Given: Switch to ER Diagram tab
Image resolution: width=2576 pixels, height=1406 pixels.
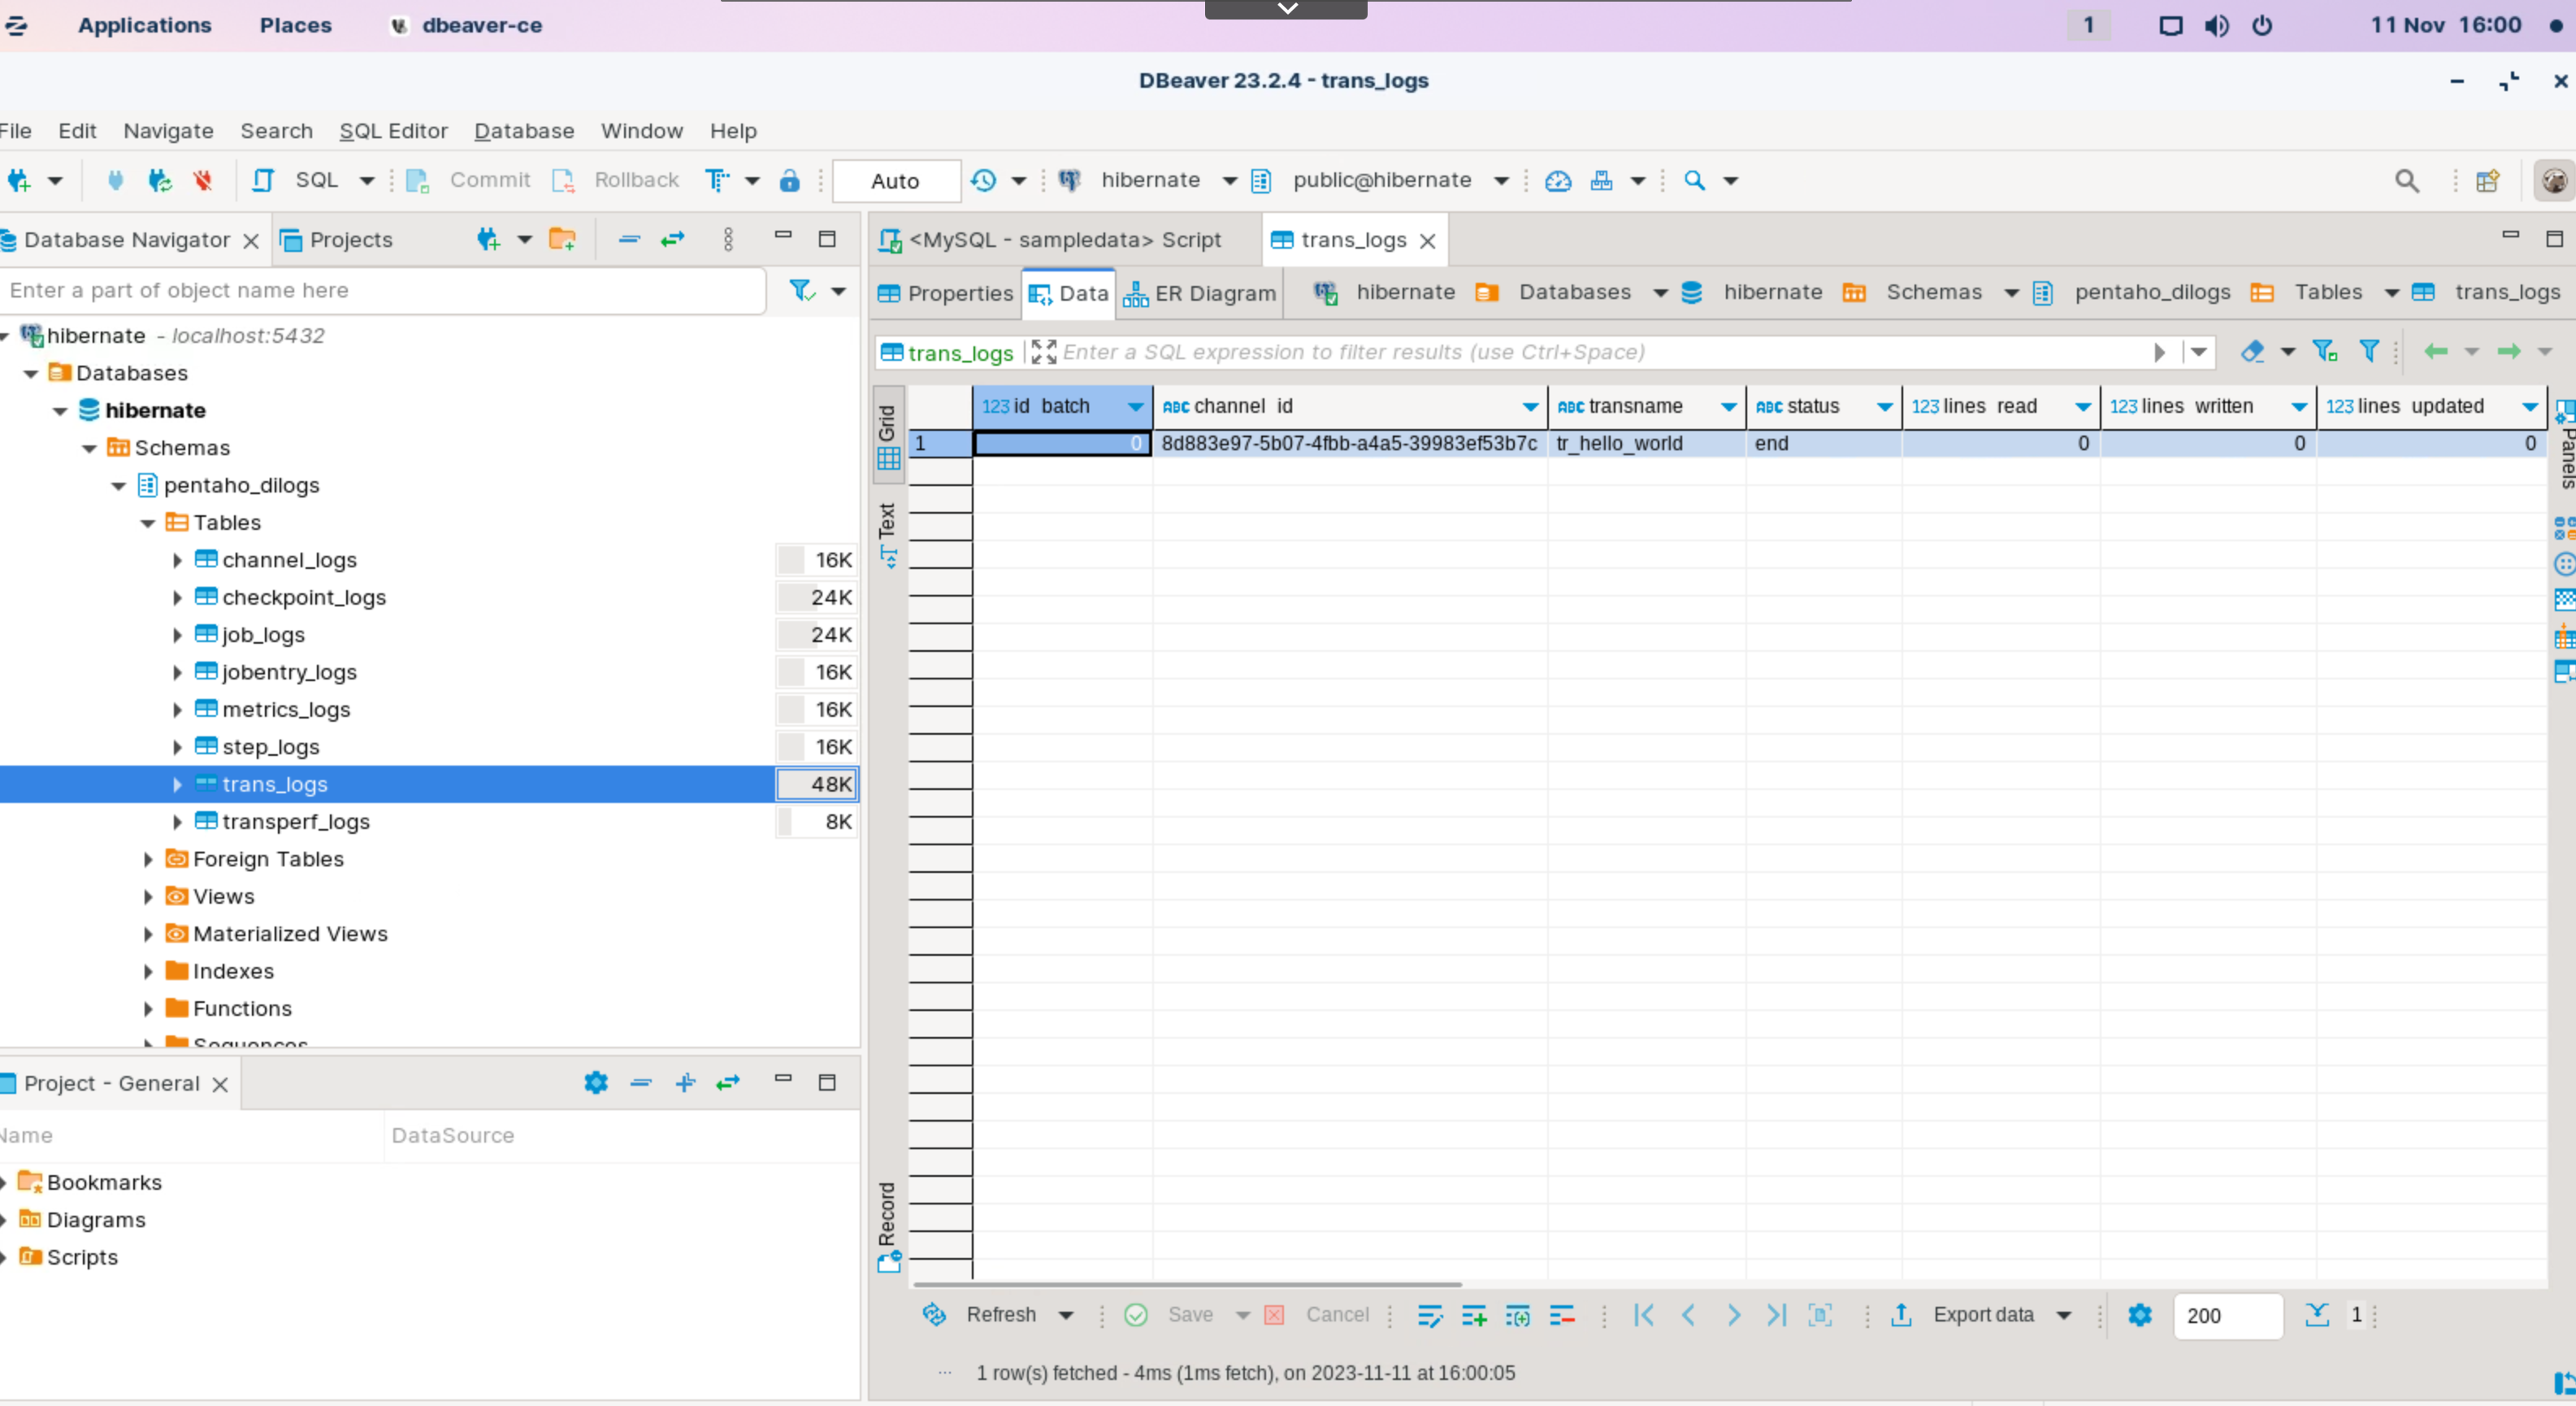Looking at the screenshot, I should point(1200,293).
